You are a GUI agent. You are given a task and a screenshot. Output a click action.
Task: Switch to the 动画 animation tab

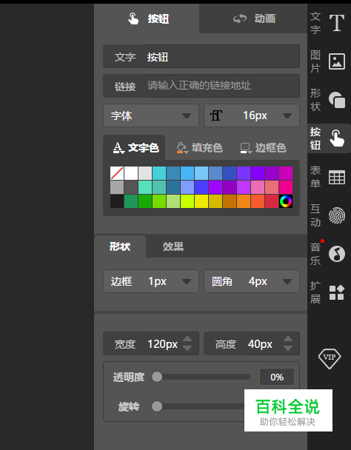(x=253, y=19)
